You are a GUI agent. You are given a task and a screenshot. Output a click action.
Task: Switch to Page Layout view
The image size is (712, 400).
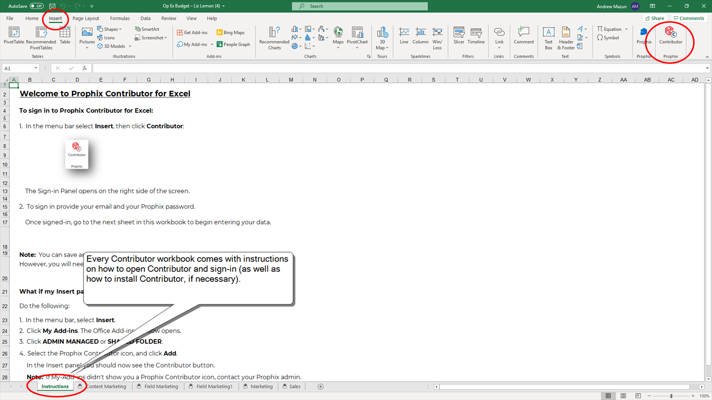point(623,396)
